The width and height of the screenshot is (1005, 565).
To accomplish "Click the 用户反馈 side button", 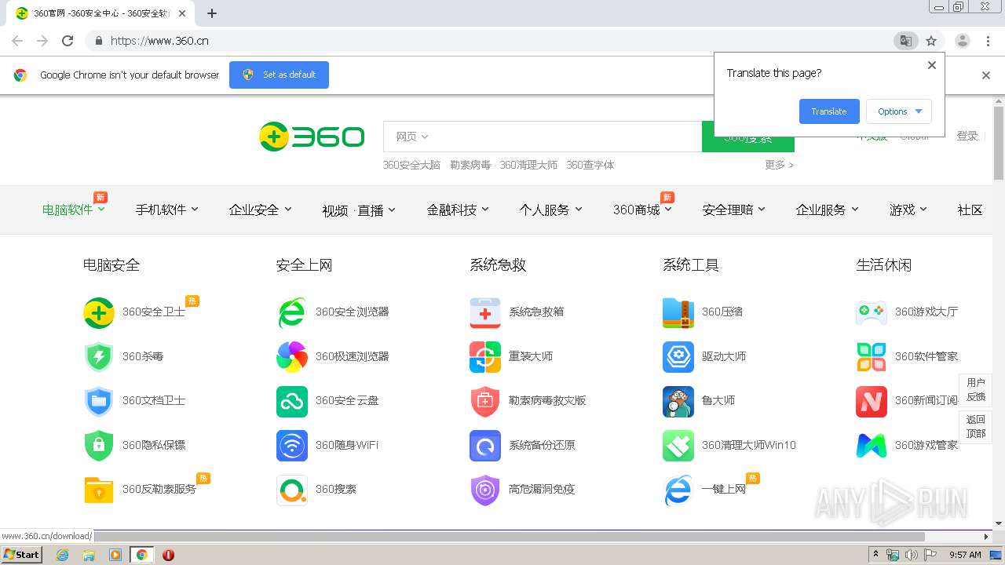I will (x=975, y=390).
